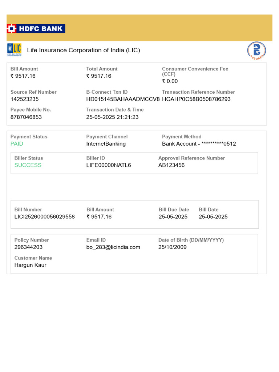The height and width of the screenshot is (372, 279).
Task: Select Biller ID LIFE00000NATL6
Action: point(109,165)
